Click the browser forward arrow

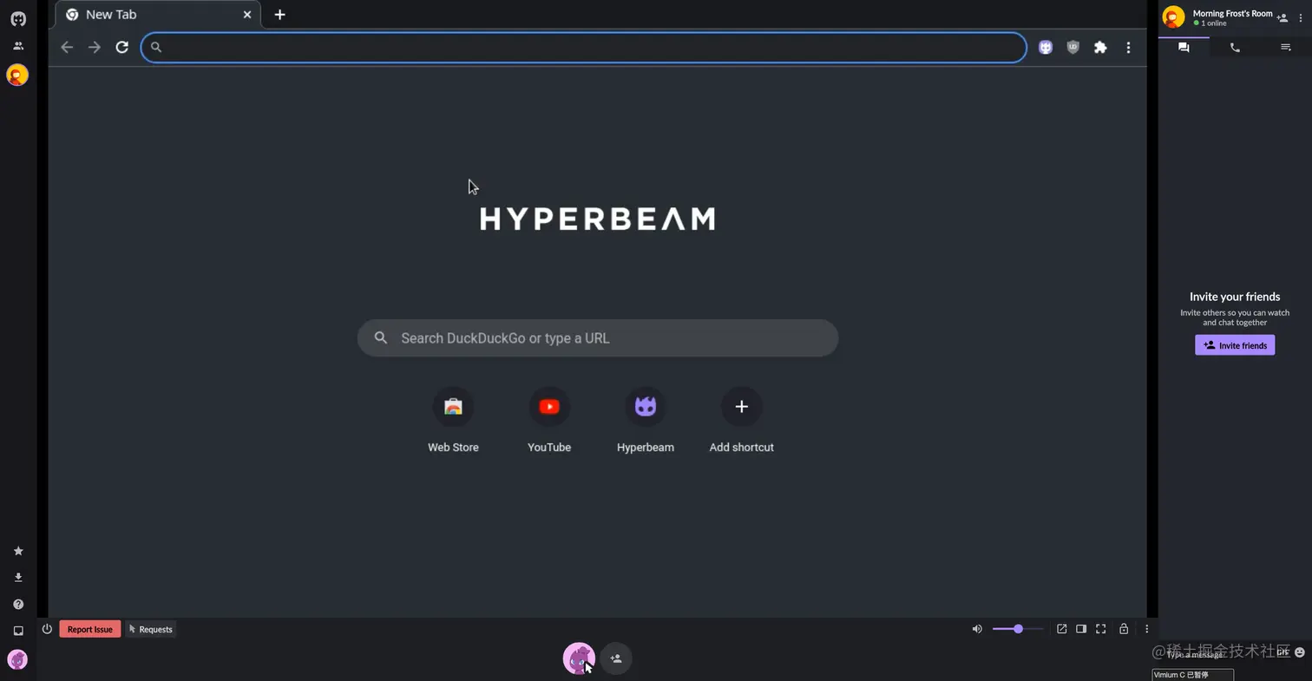pos(95,47)
